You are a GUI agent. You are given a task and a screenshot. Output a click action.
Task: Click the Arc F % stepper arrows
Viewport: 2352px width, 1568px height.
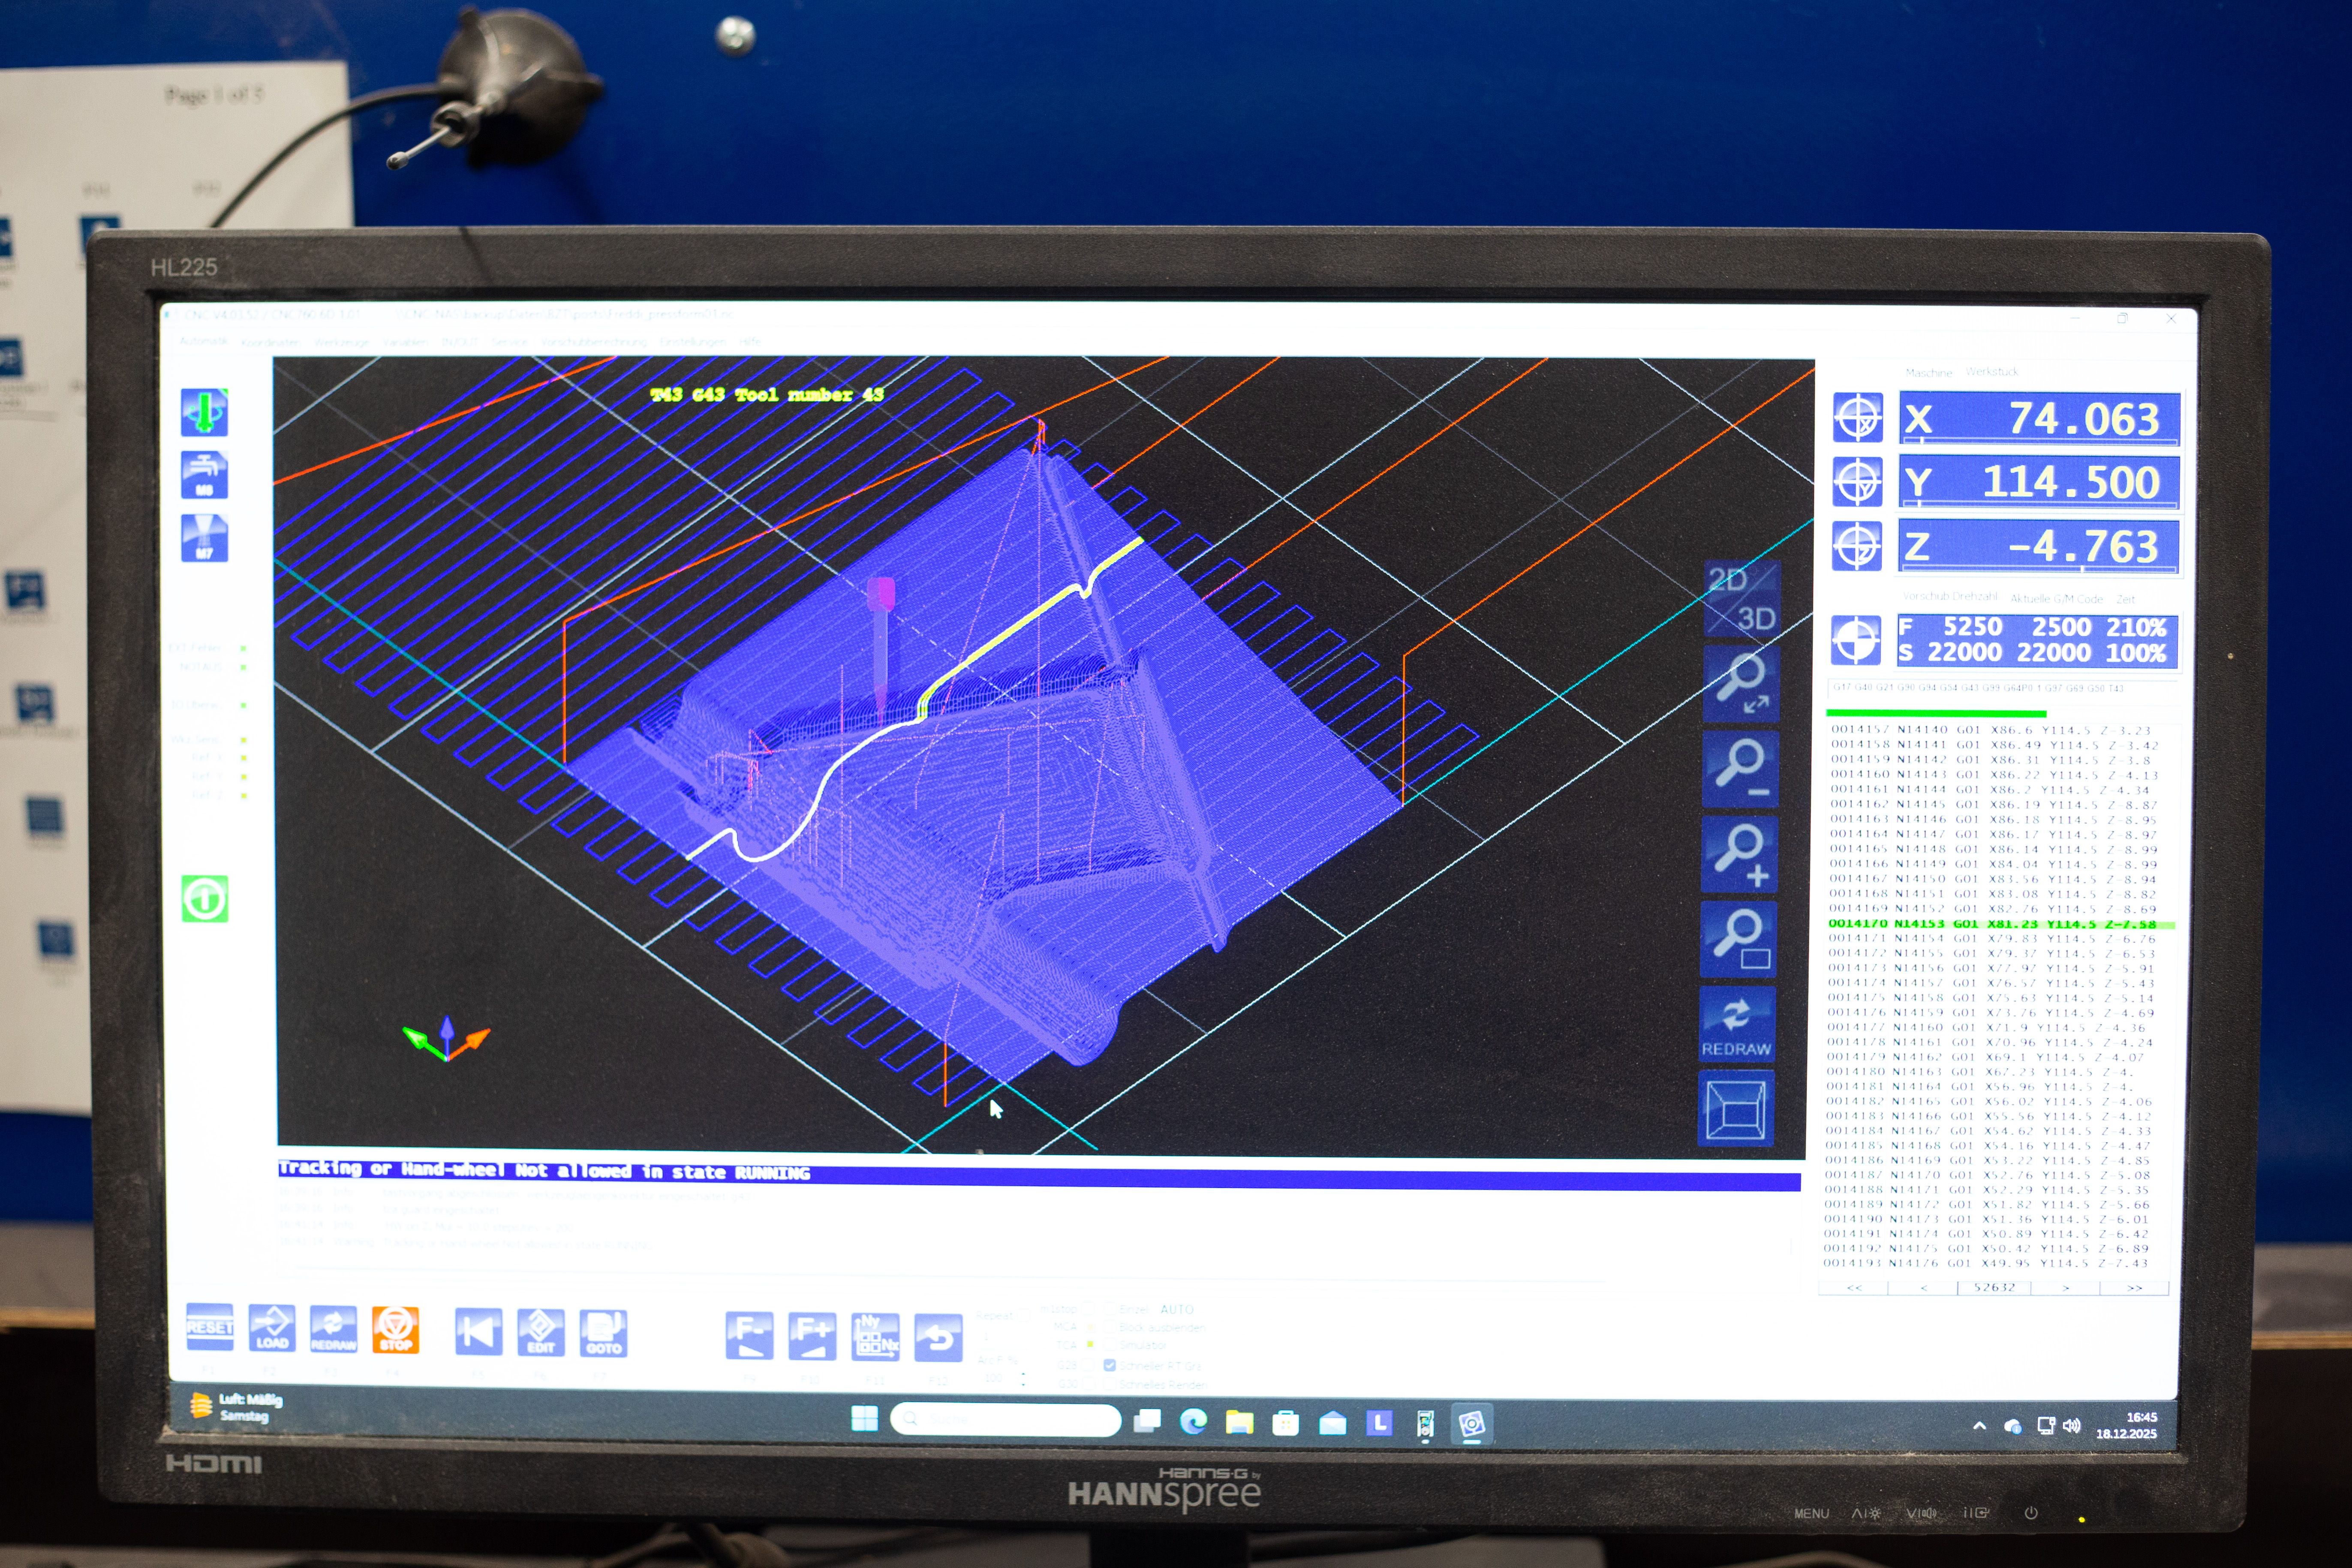coord(1023,1380)
